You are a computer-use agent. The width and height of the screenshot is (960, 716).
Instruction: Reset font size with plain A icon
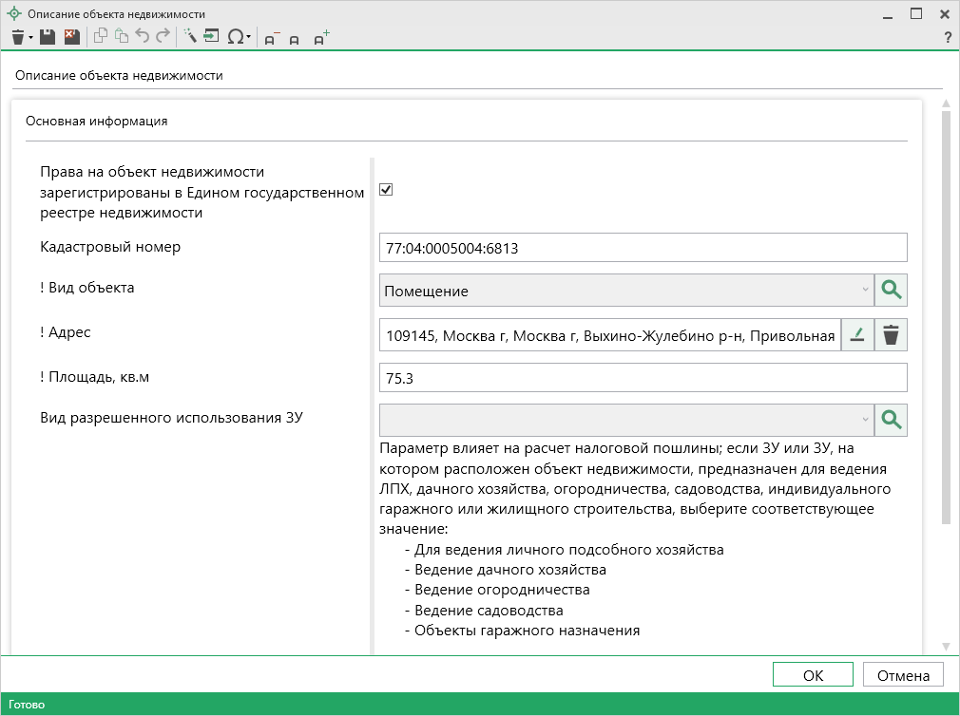tap(295, 40)
